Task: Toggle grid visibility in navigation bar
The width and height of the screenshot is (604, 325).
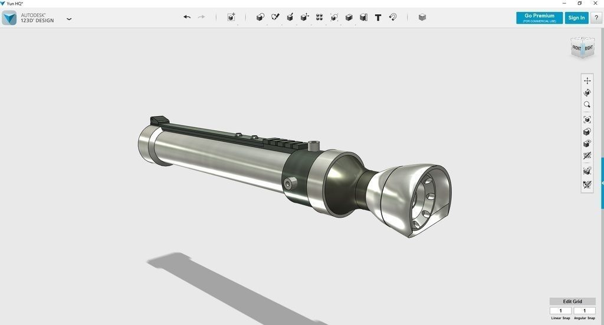Action: point(587,156)
